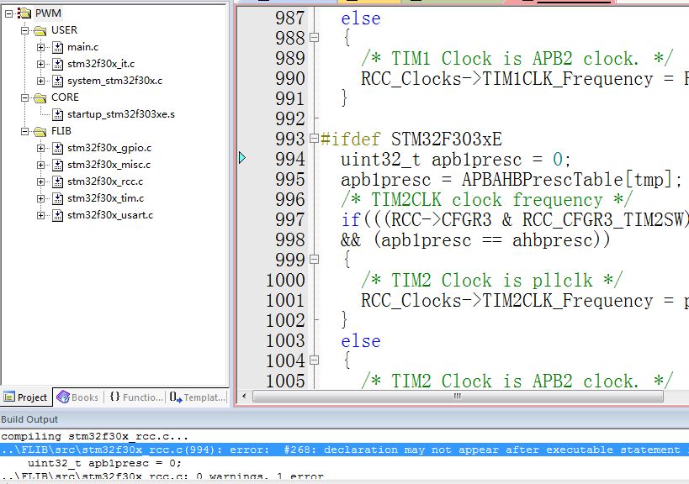Expand the stm32f30x_misc.c file node
This screenshot has height=484, width=689.
click(41, 165)
